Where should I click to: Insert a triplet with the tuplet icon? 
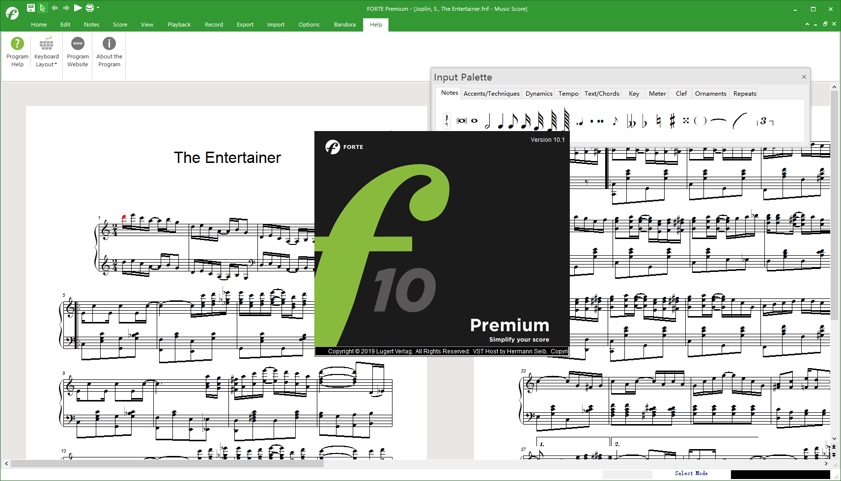(765, 121)
